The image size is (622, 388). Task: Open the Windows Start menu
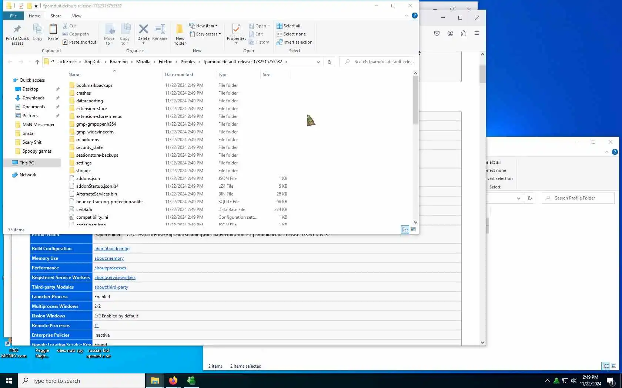click(x=9, y=381)
